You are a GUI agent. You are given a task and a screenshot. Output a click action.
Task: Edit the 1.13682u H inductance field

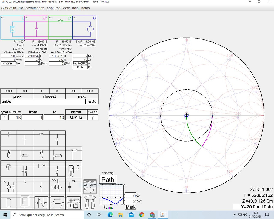(56, 56)
